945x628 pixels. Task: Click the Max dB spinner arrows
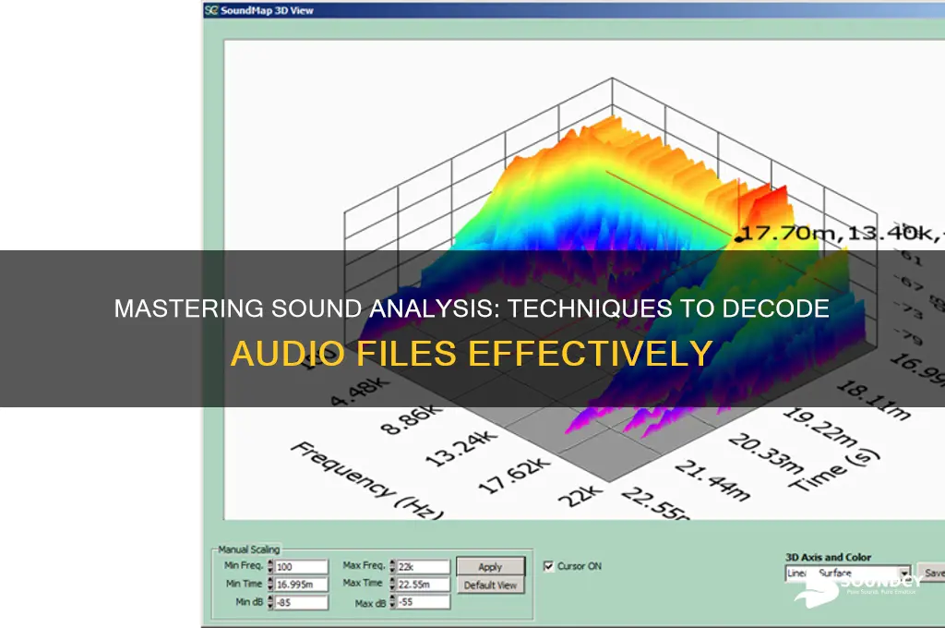[x=392, y=602]
